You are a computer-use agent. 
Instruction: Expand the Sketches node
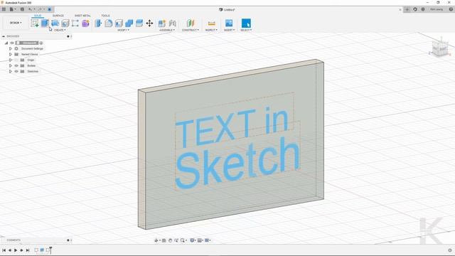(11, 71)
